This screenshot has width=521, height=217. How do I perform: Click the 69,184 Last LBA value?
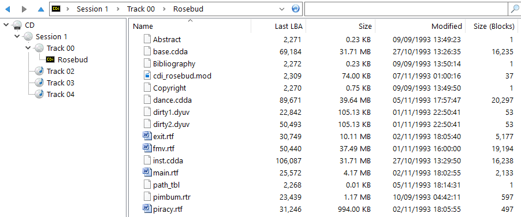point(291,51)
